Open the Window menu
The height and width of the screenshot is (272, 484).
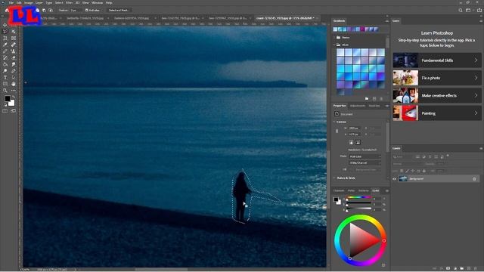pos(98,2)
